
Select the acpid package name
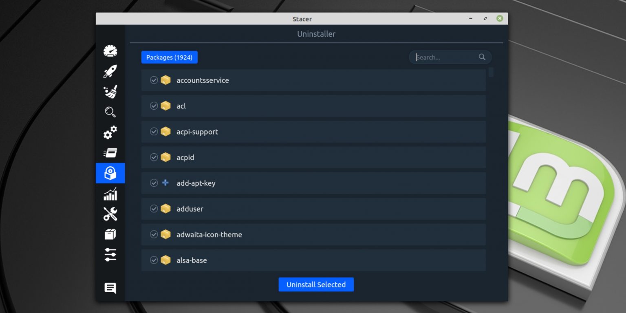(185, 157)
